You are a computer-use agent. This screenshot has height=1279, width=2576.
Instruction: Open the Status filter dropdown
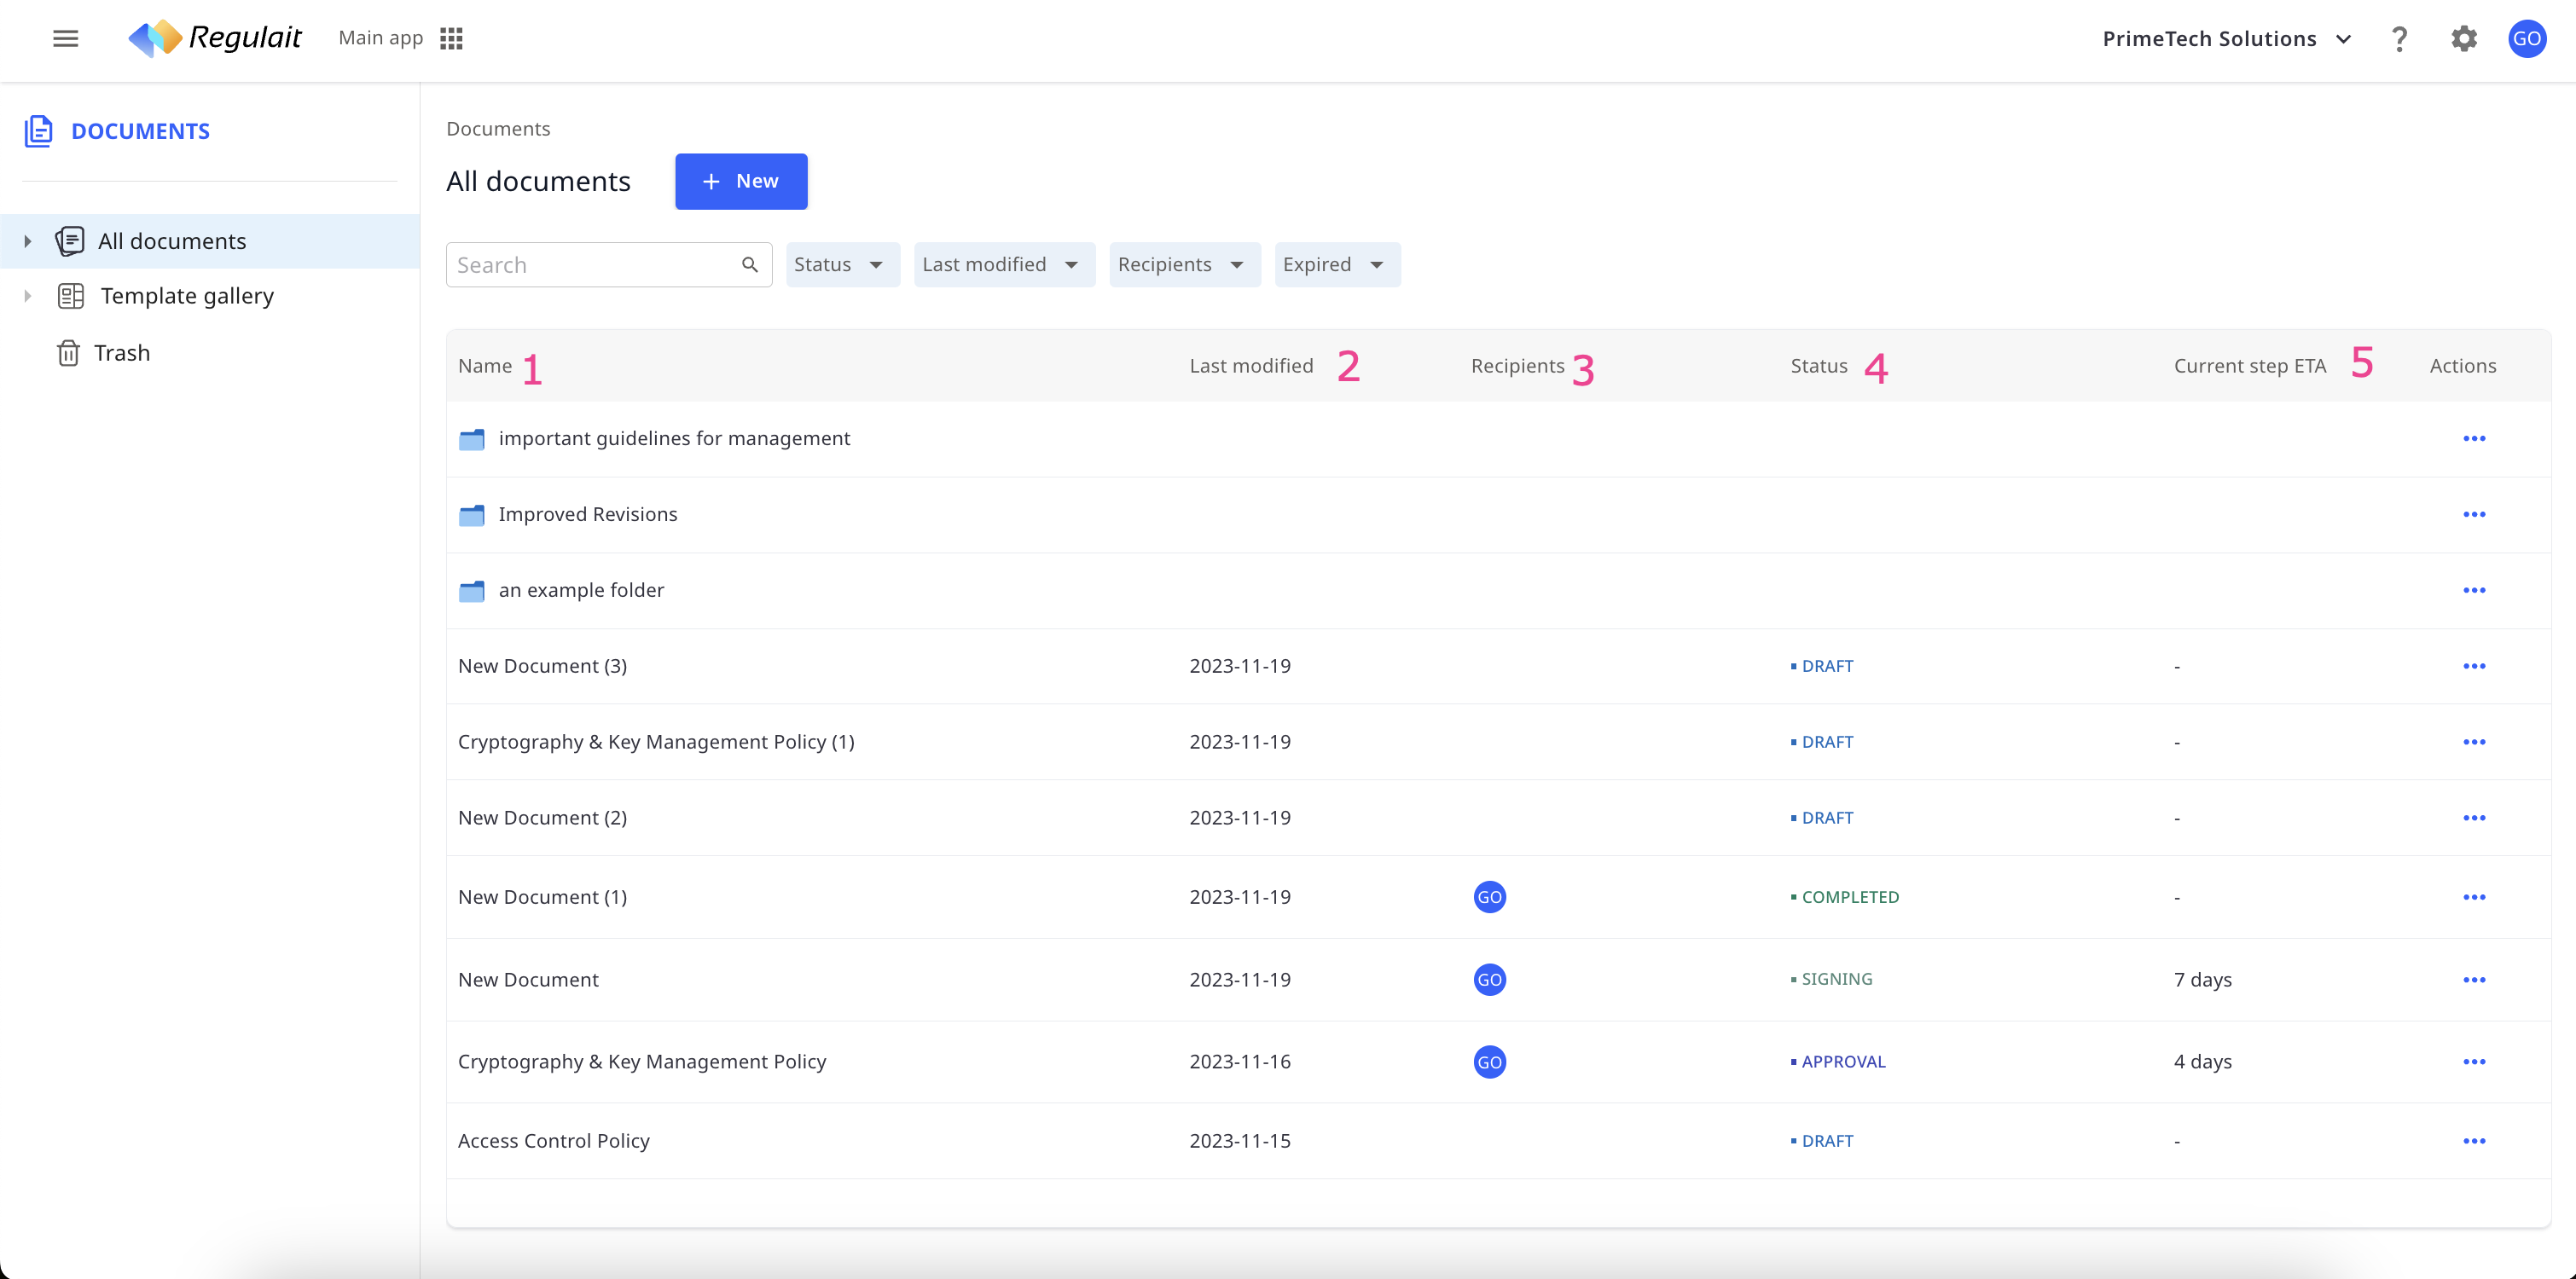click(841, 265)
